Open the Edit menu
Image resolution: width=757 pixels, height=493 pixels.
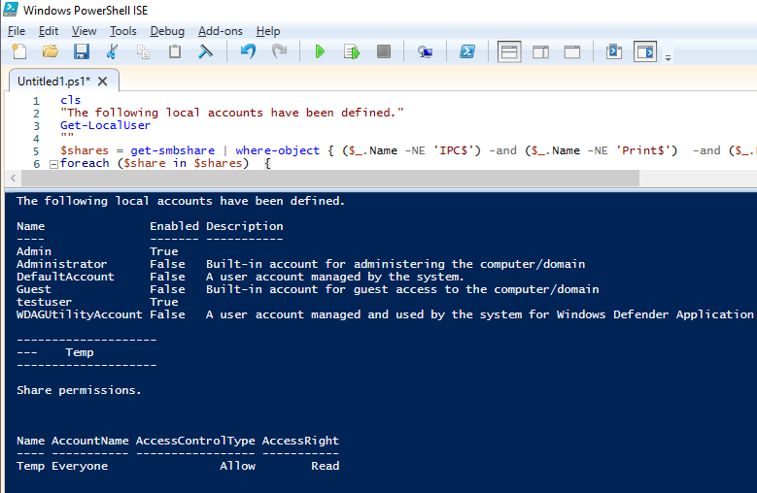pyautogui.click(x=49, y=31)
